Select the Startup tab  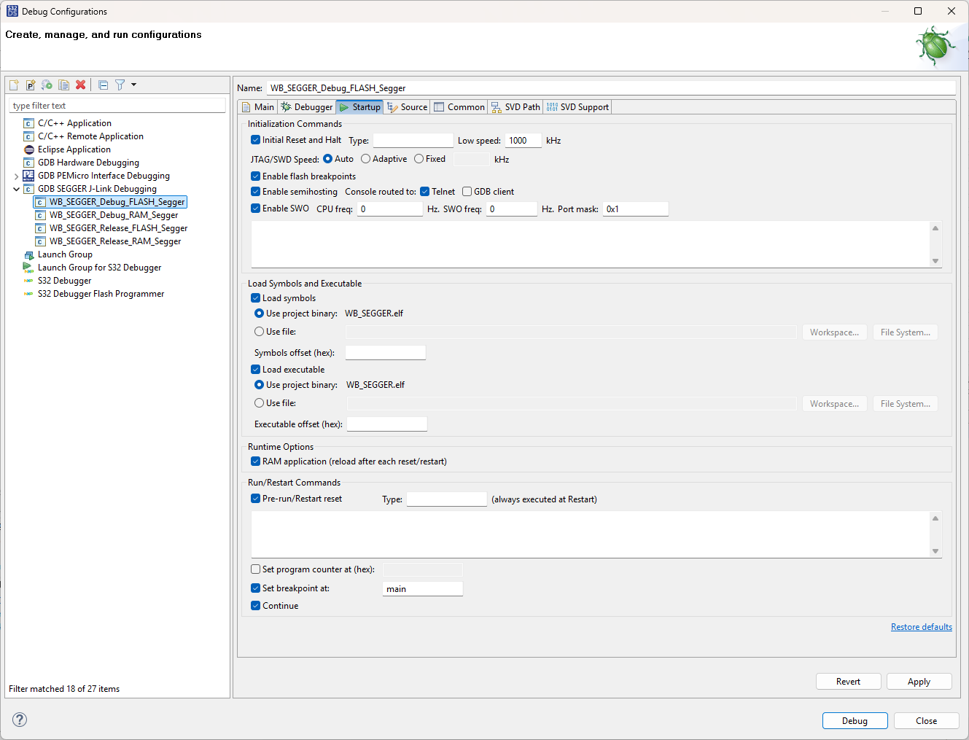click(x=359, y=107)
